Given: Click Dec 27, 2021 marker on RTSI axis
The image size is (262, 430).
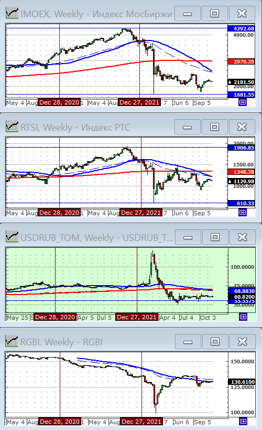Looking at the screenshot, I should [x=141, y=213].
